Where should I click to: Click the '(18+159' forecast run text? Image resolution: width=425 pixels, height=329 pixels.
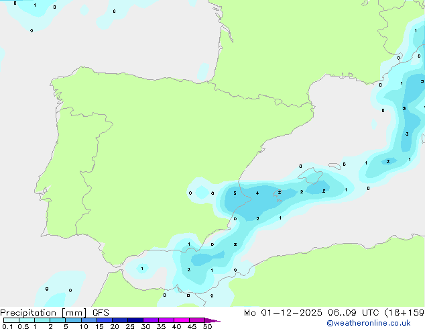point(404,313)
